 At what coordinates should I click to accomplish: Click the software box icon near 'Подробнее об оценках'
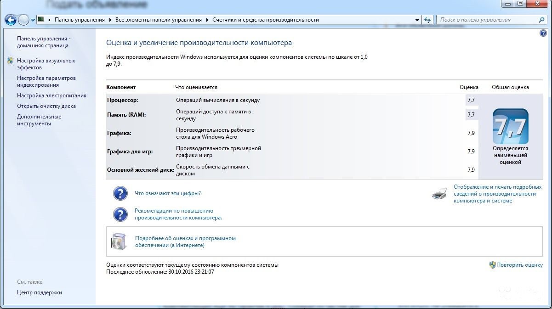click(118, 242)
